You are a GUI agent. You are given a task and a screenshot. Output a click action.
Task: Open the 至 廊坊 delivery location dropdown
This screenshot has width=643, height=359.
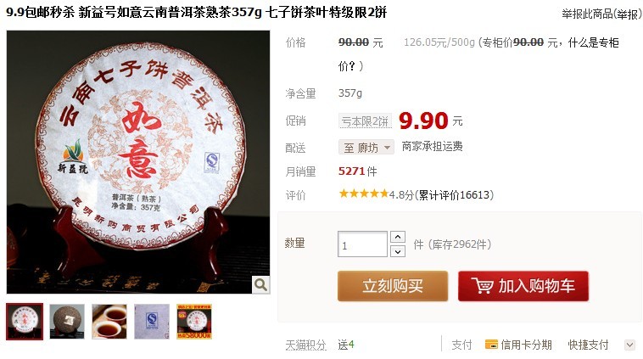(x=366, y=147)
